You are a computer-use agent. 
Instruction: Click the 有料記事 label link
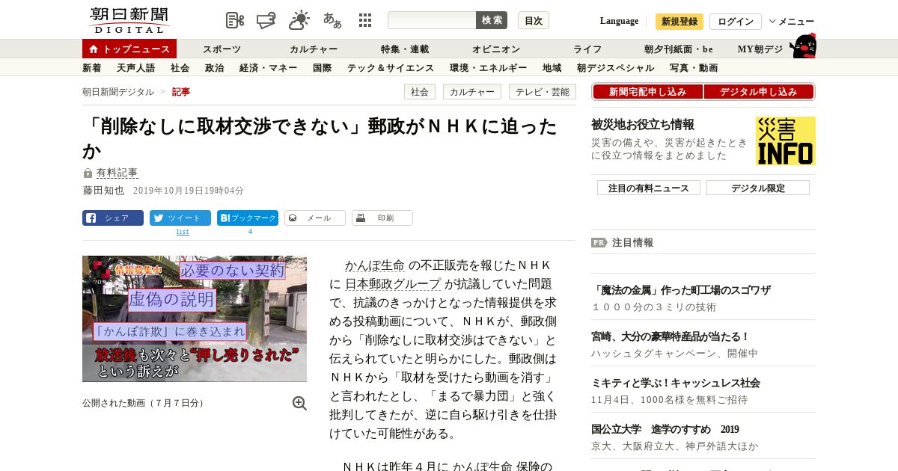coord(117,173)
